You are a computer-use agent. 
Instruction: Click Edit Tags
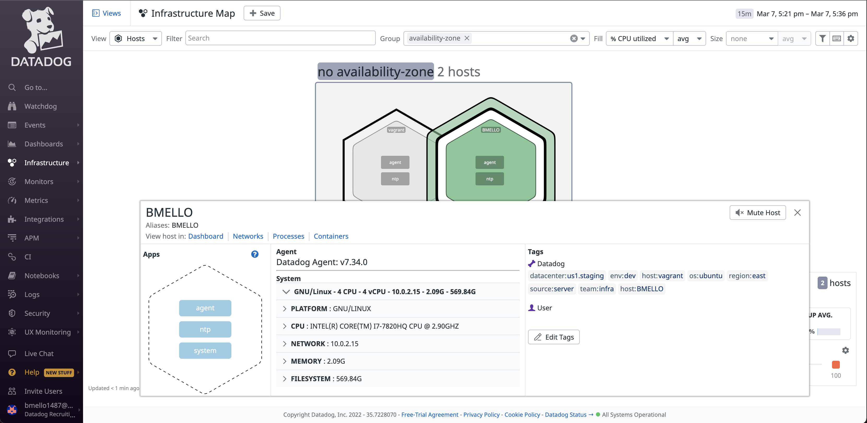pyautogui.click(x=554, y=337)
